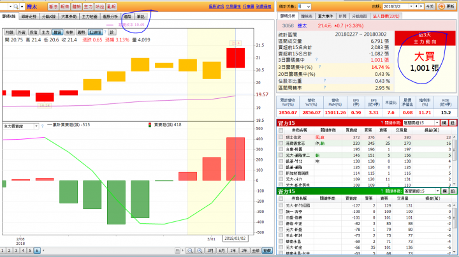Click the help question mark beside 紅綠燈
The image size is (459, 257).
coord(105,32)
